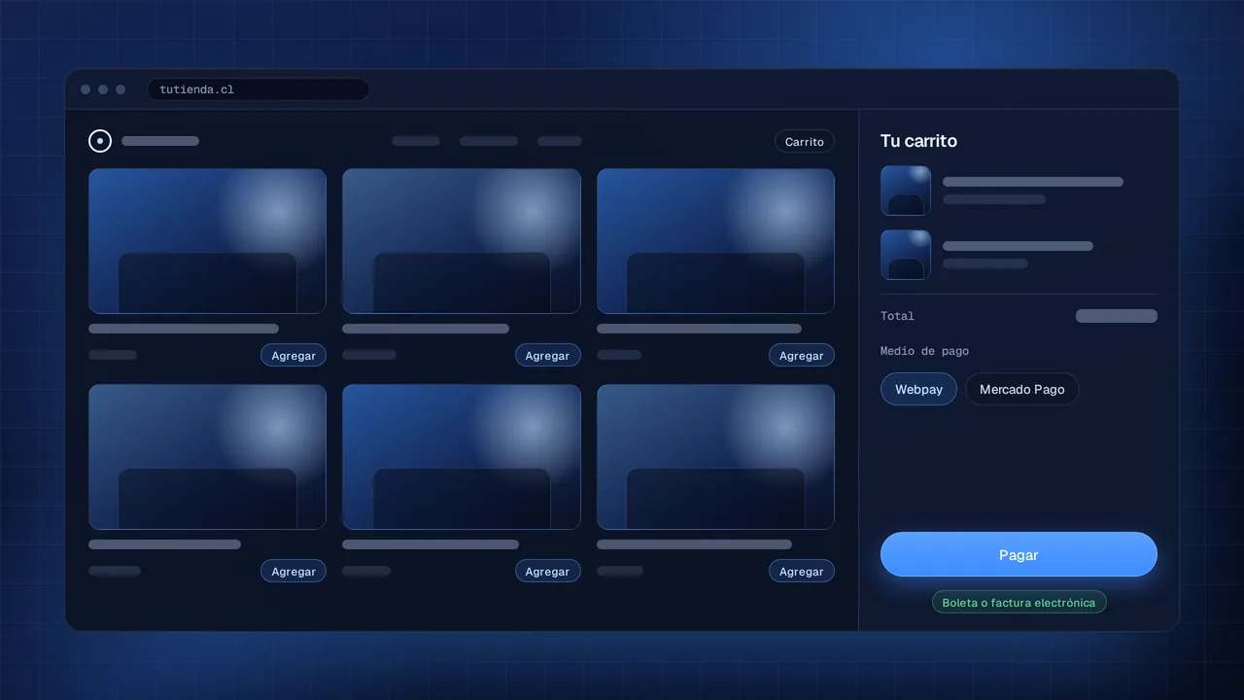Open the top-row last product image
Viewport: 1244px width, 700px height.
(x=715, y=241)
